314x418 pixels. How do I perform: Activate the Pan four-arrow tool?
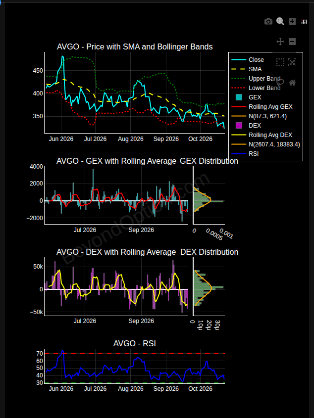(x=280, y=42)
